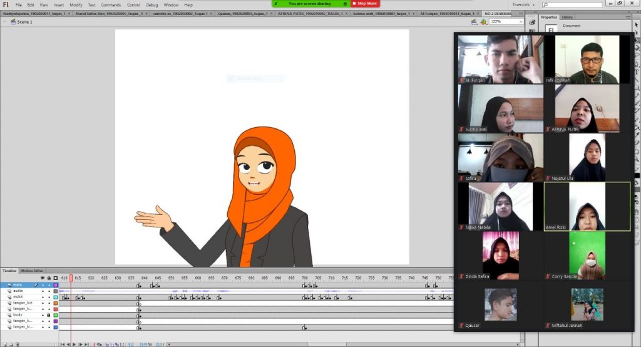The image size is (641, 347).
Task: Click the New Layer icon
Action: 4,344
